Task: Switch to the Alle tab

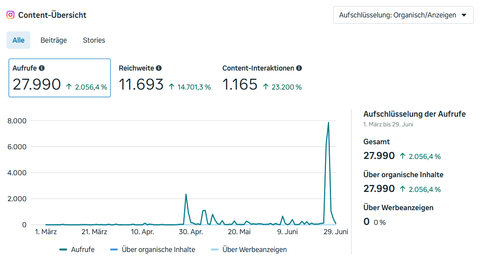Action: (x=18, y=40)
